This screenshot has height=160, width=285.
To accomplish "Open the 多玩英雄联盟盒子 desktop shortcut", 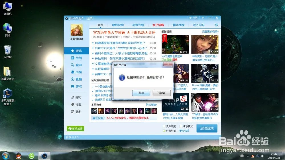I will click(8, 97).
